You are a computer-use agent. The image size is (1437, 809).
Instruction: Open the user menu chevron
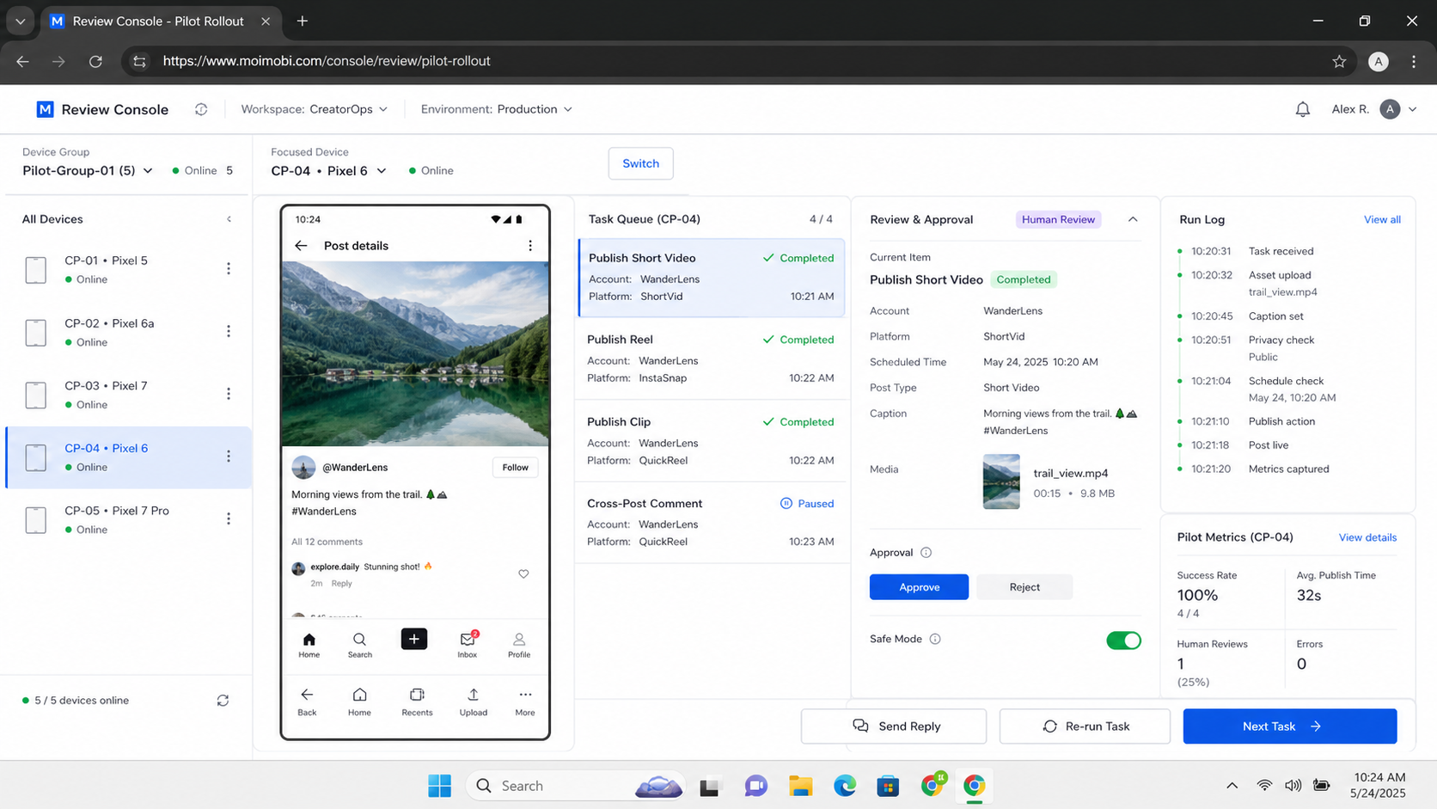coord(1412,109)
